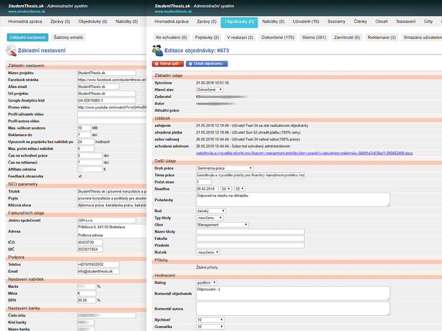Select Nabídky (0) tab in the order window

(x=273, y=22)
